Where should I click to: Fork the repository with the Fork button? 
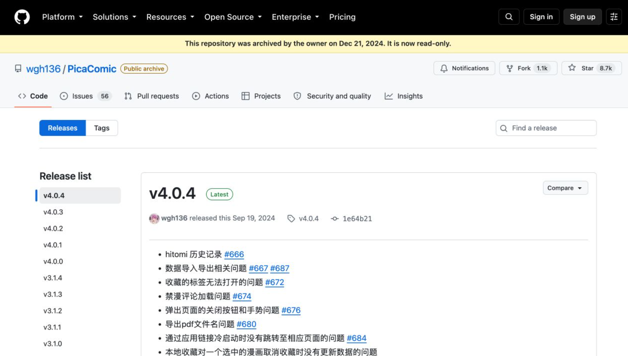click(528, 68)
